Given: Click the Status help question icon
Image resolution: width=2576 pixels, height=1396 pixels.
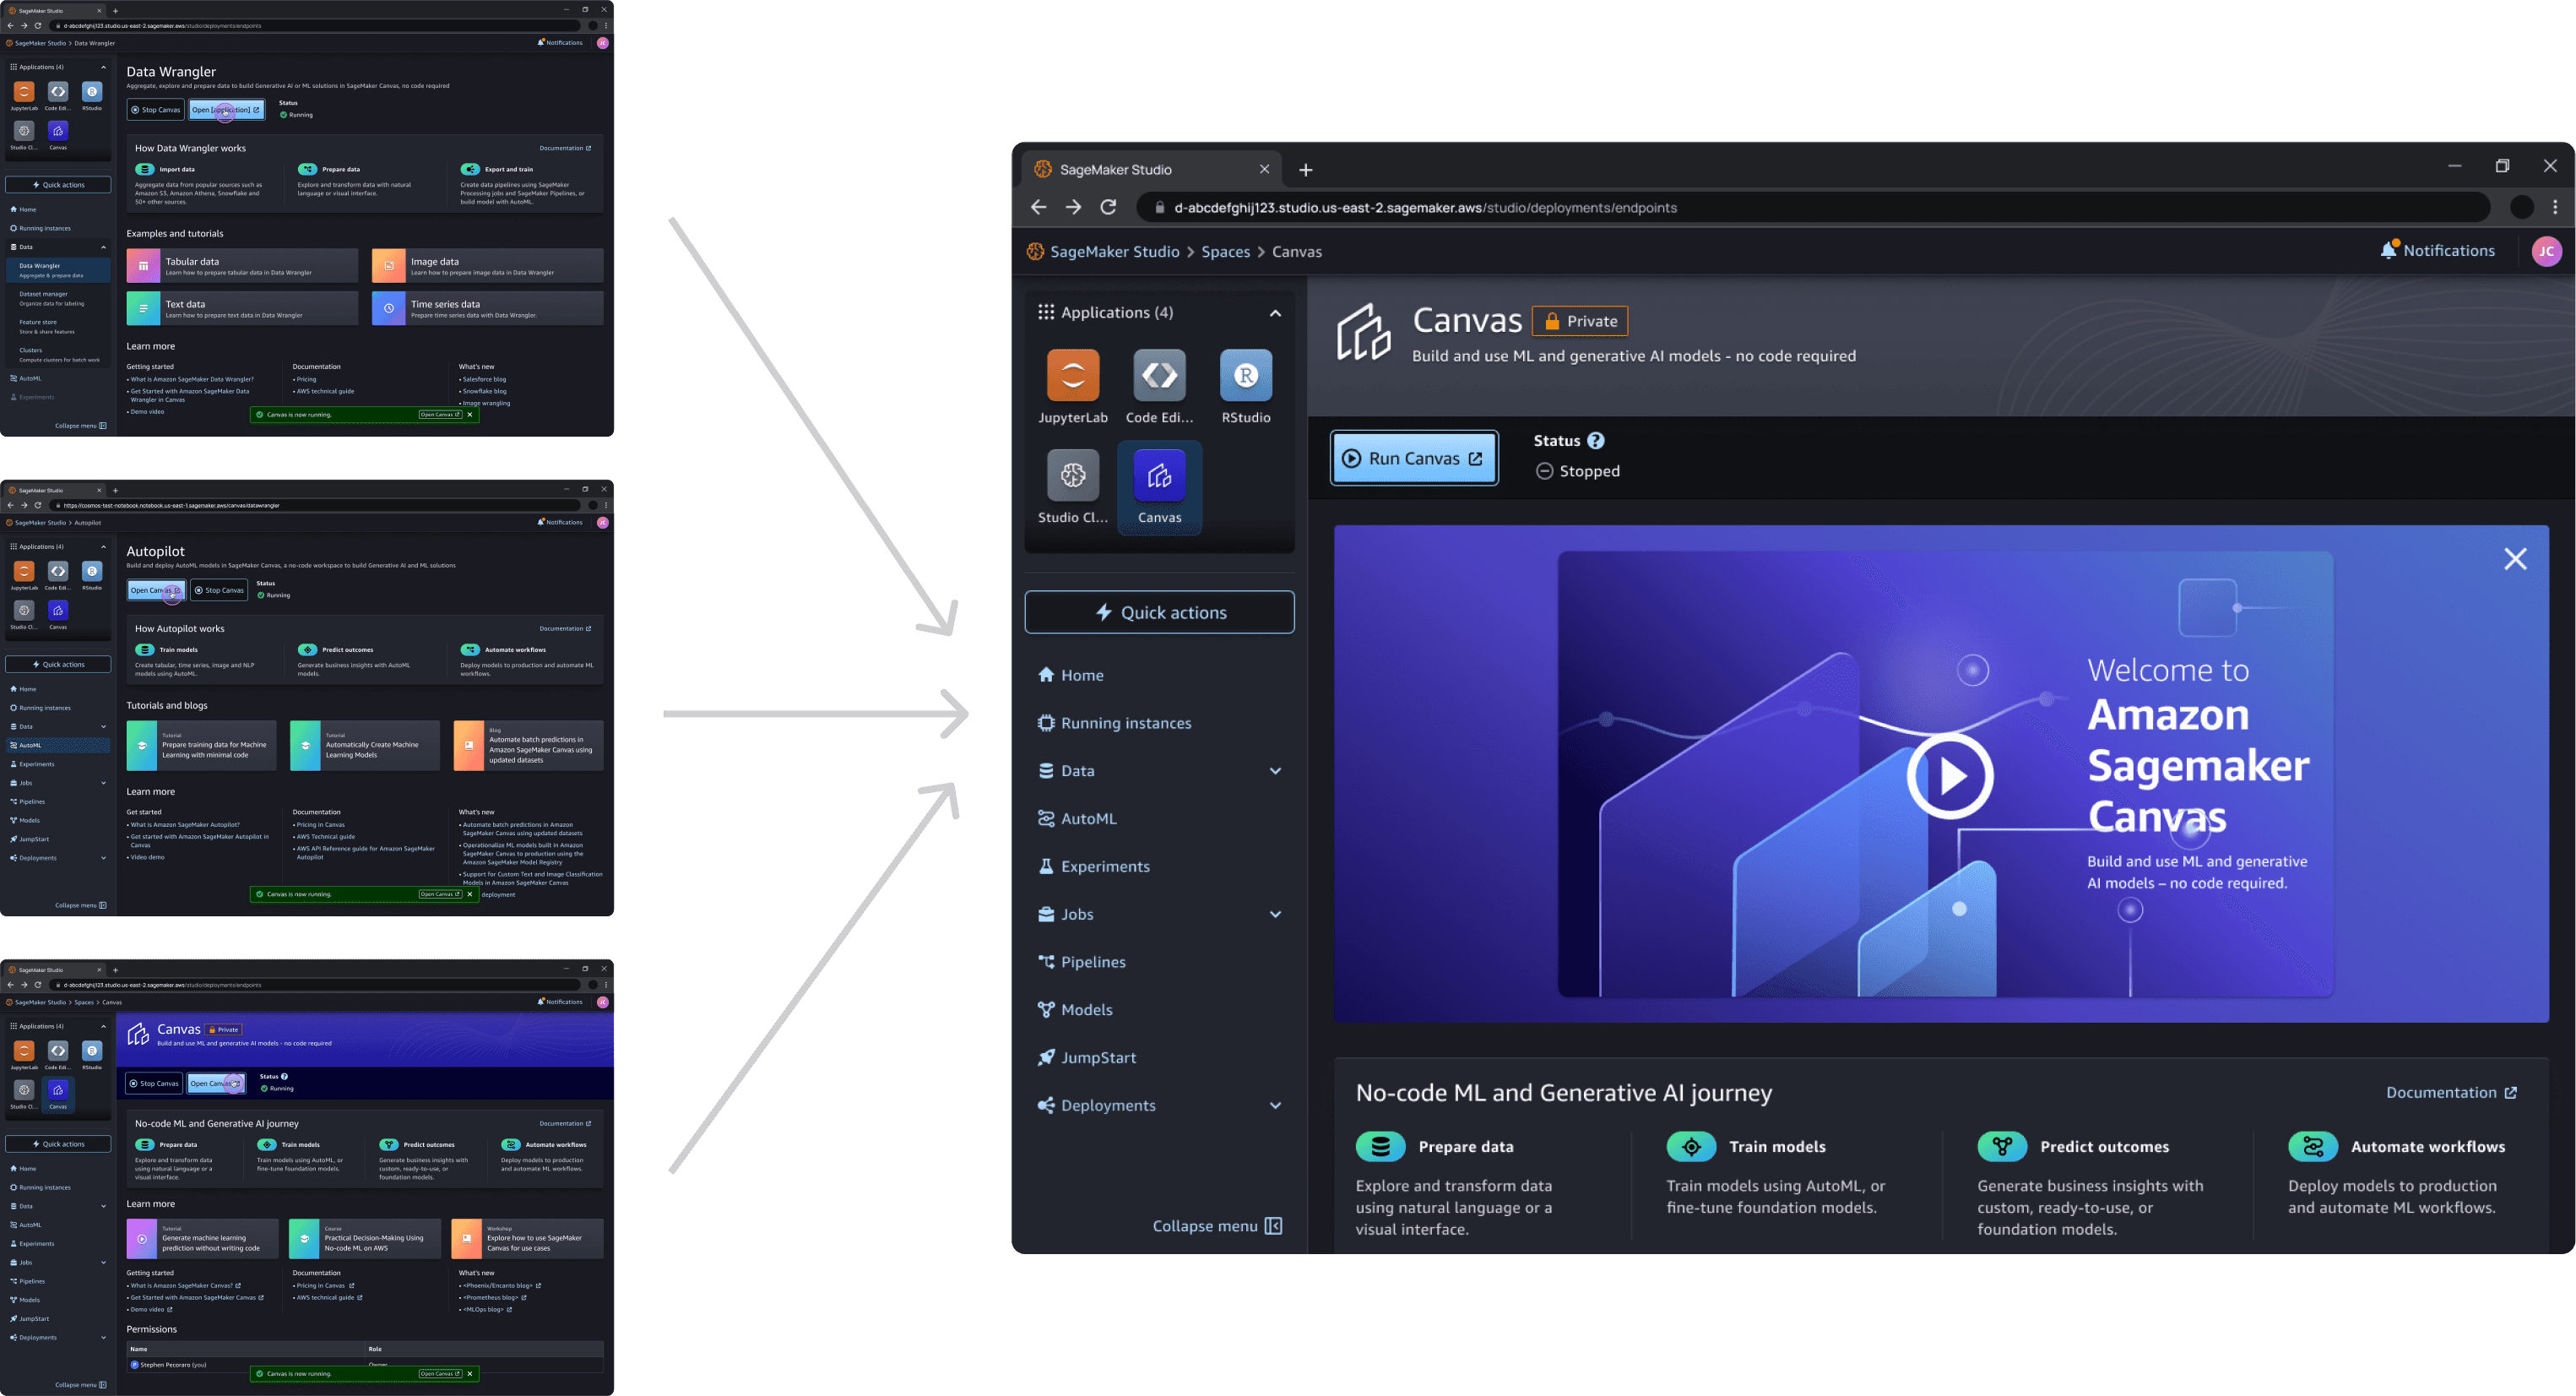Looking at the screenshot, I should 1596,440.
